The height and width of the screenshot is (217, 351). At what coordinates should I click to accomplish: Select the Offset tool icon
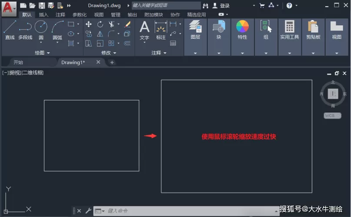click(x=127, y=43)
